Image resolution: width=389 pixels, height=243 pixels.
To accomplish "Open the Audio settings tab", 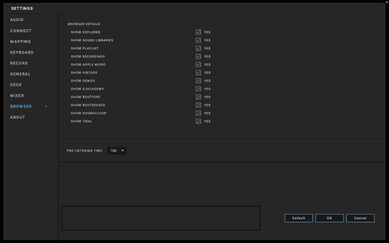I will [17, 20].
